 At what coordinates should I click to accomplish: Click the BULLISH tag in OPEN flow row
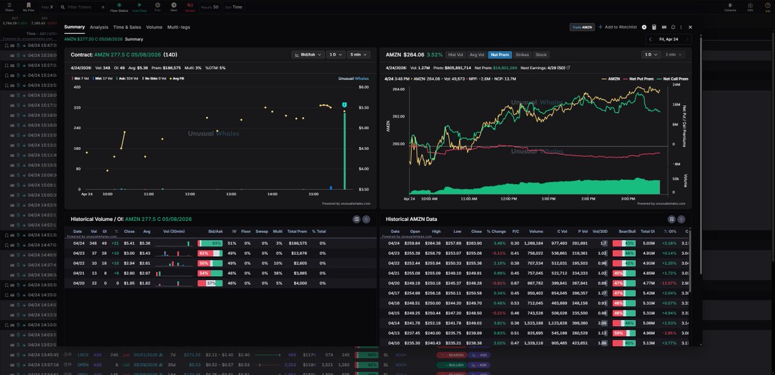pyautogui.click(x=451, y=365)
